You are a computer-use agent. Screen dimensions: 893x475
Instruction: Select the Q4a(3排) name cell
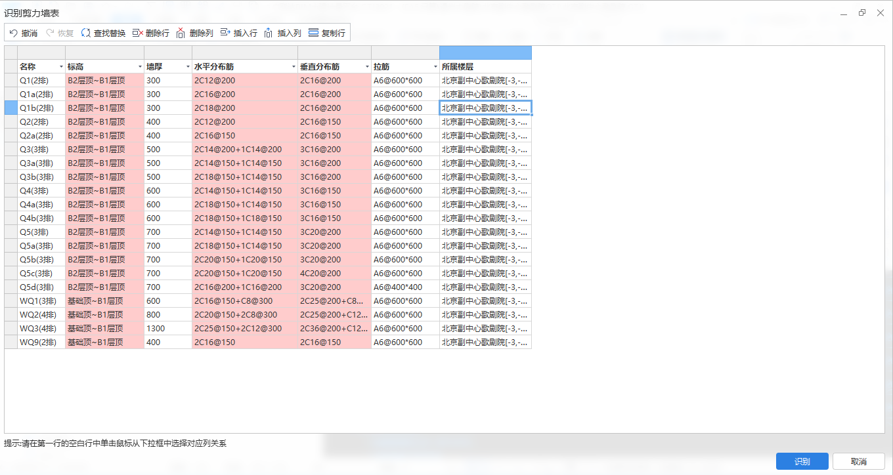pos(41,205)
